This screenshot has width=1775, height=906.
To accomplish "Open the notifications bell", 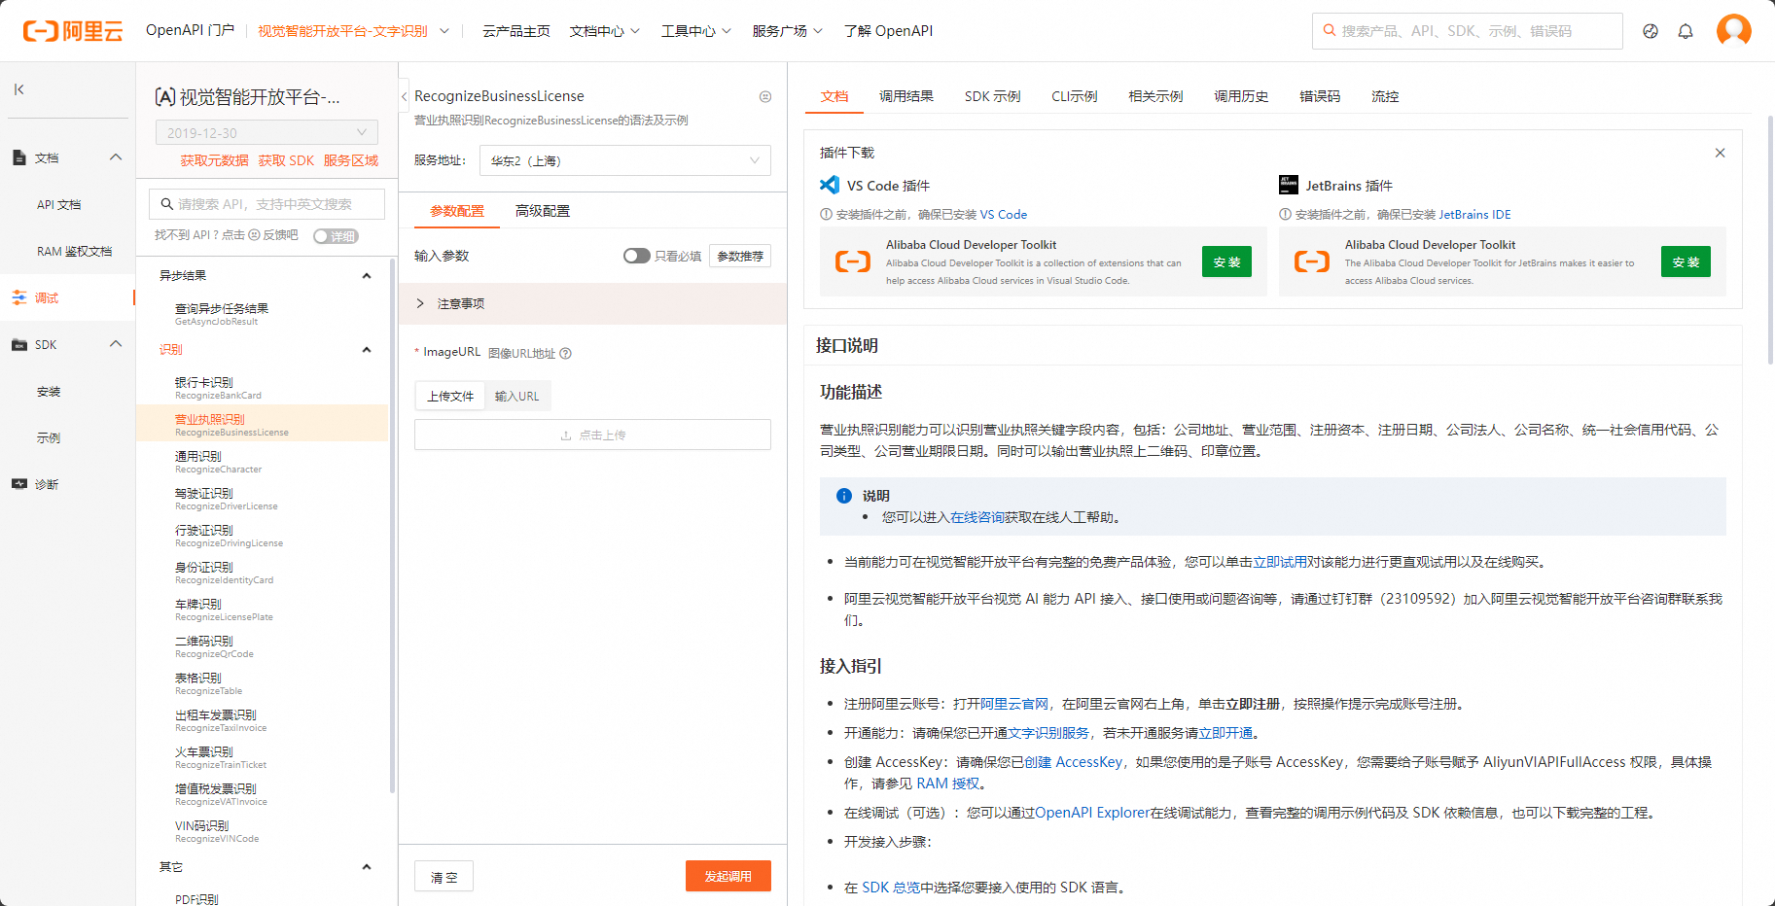I will 1686,31.
